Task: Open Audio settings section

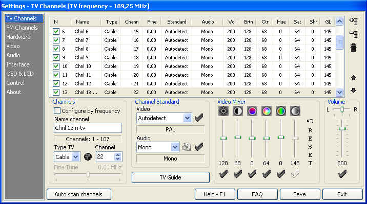Action: pos(13,55)
